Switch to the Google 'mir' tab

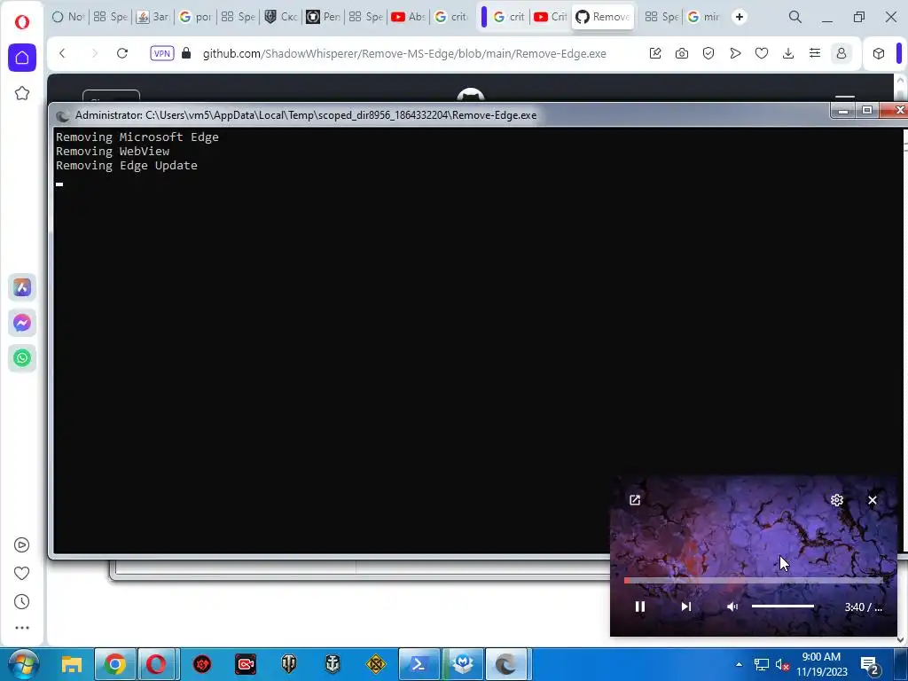point(703,17)
